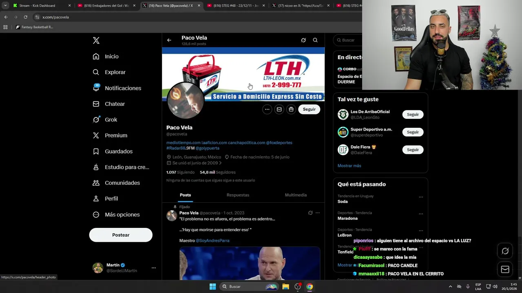The height and width of the screenshot is (293, 522).
Task: Click the gift icon next to Seguir
Action: click(291, 109)
